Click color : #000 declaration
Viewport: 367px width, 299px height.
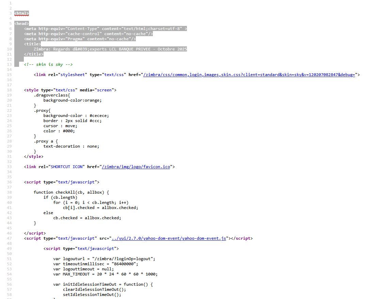tap(59, 131)
